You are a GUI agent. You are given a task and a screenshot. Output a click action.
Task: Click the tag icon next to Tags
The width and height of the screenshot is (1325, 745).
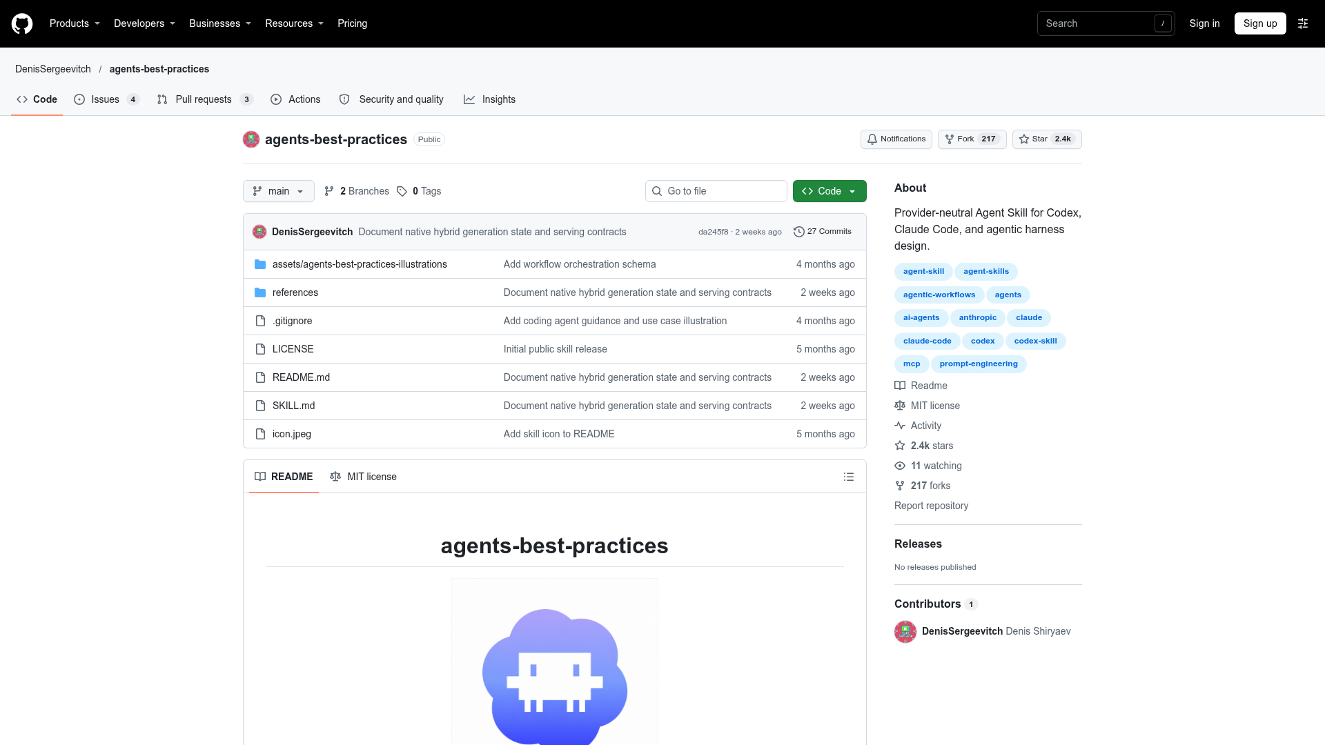[402, 191]
